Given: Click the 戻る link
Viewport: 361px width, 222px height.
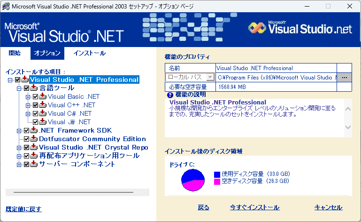Looking at the screenshot, I should 204,207.
